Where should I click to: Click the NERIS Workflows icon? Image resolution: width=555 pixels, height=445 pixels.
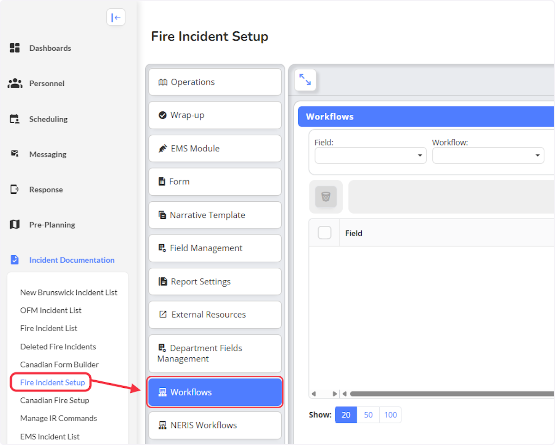pyautogui.click(x=162, y=425)
